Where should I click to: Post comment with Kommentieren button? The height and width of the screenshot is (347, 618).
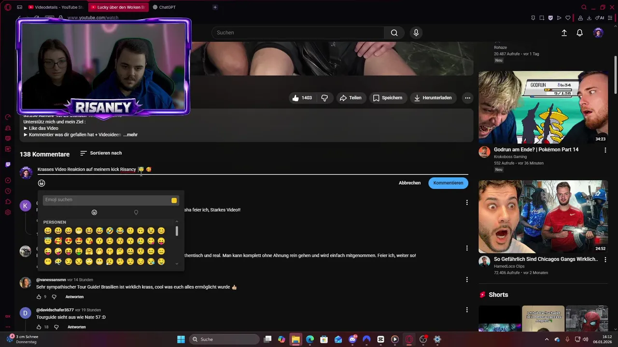448,183
